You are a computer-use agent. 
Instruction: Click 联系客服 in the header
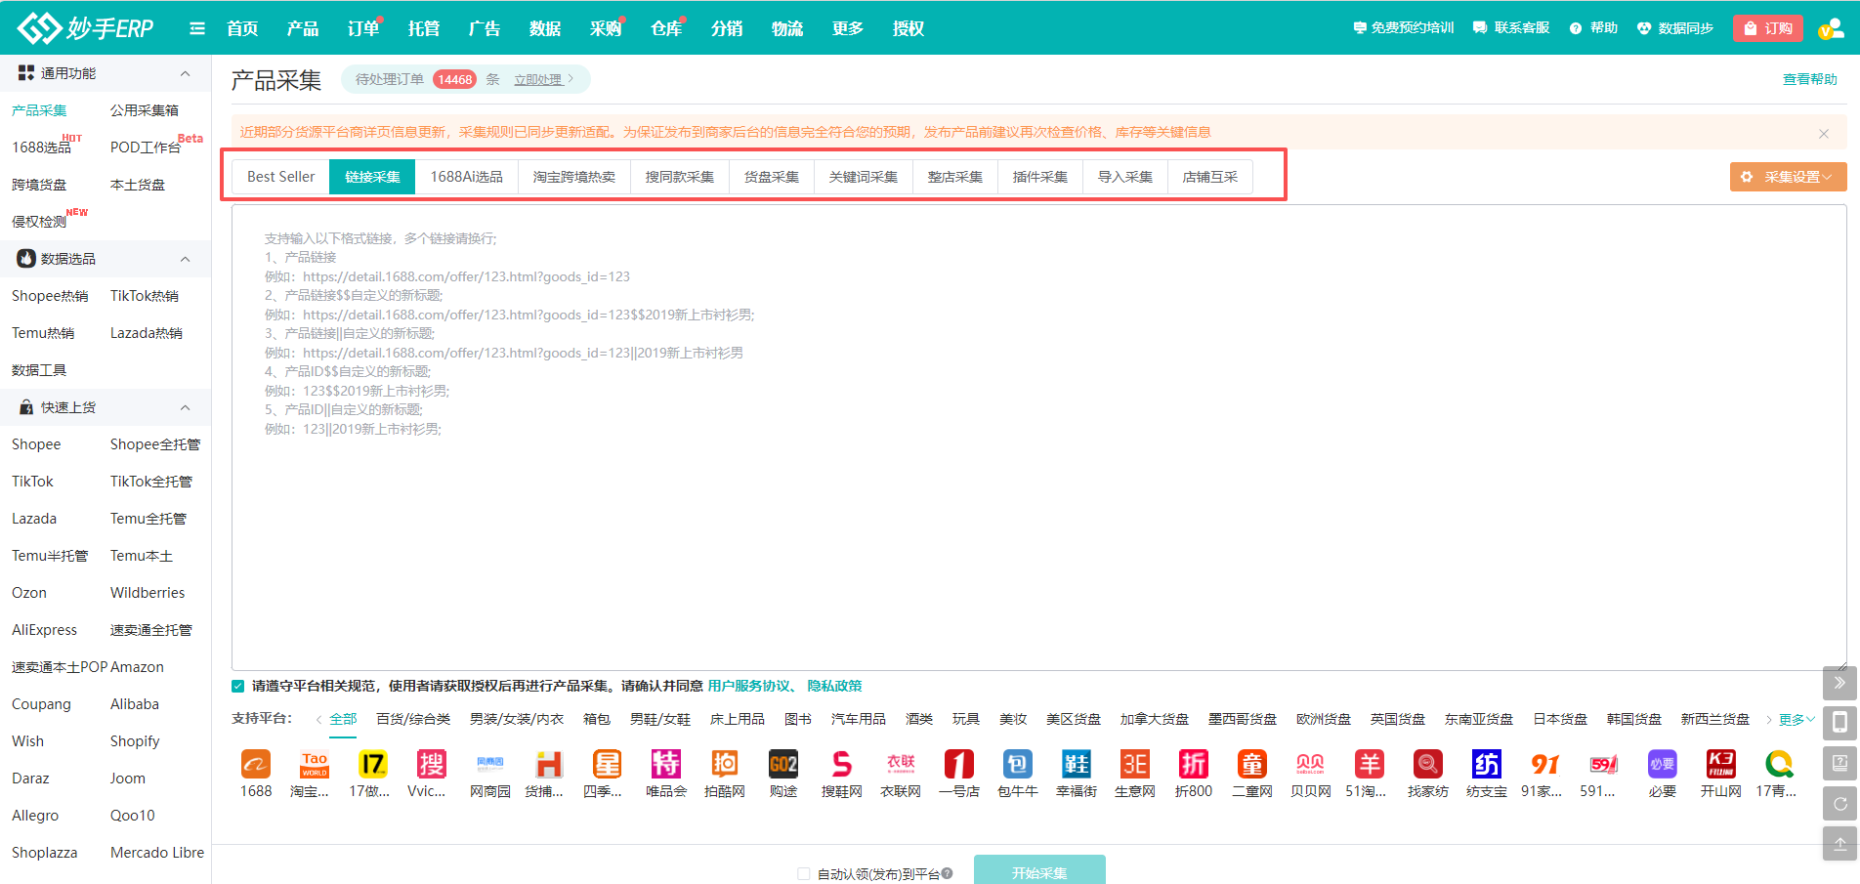click(x=1512, y=28)
